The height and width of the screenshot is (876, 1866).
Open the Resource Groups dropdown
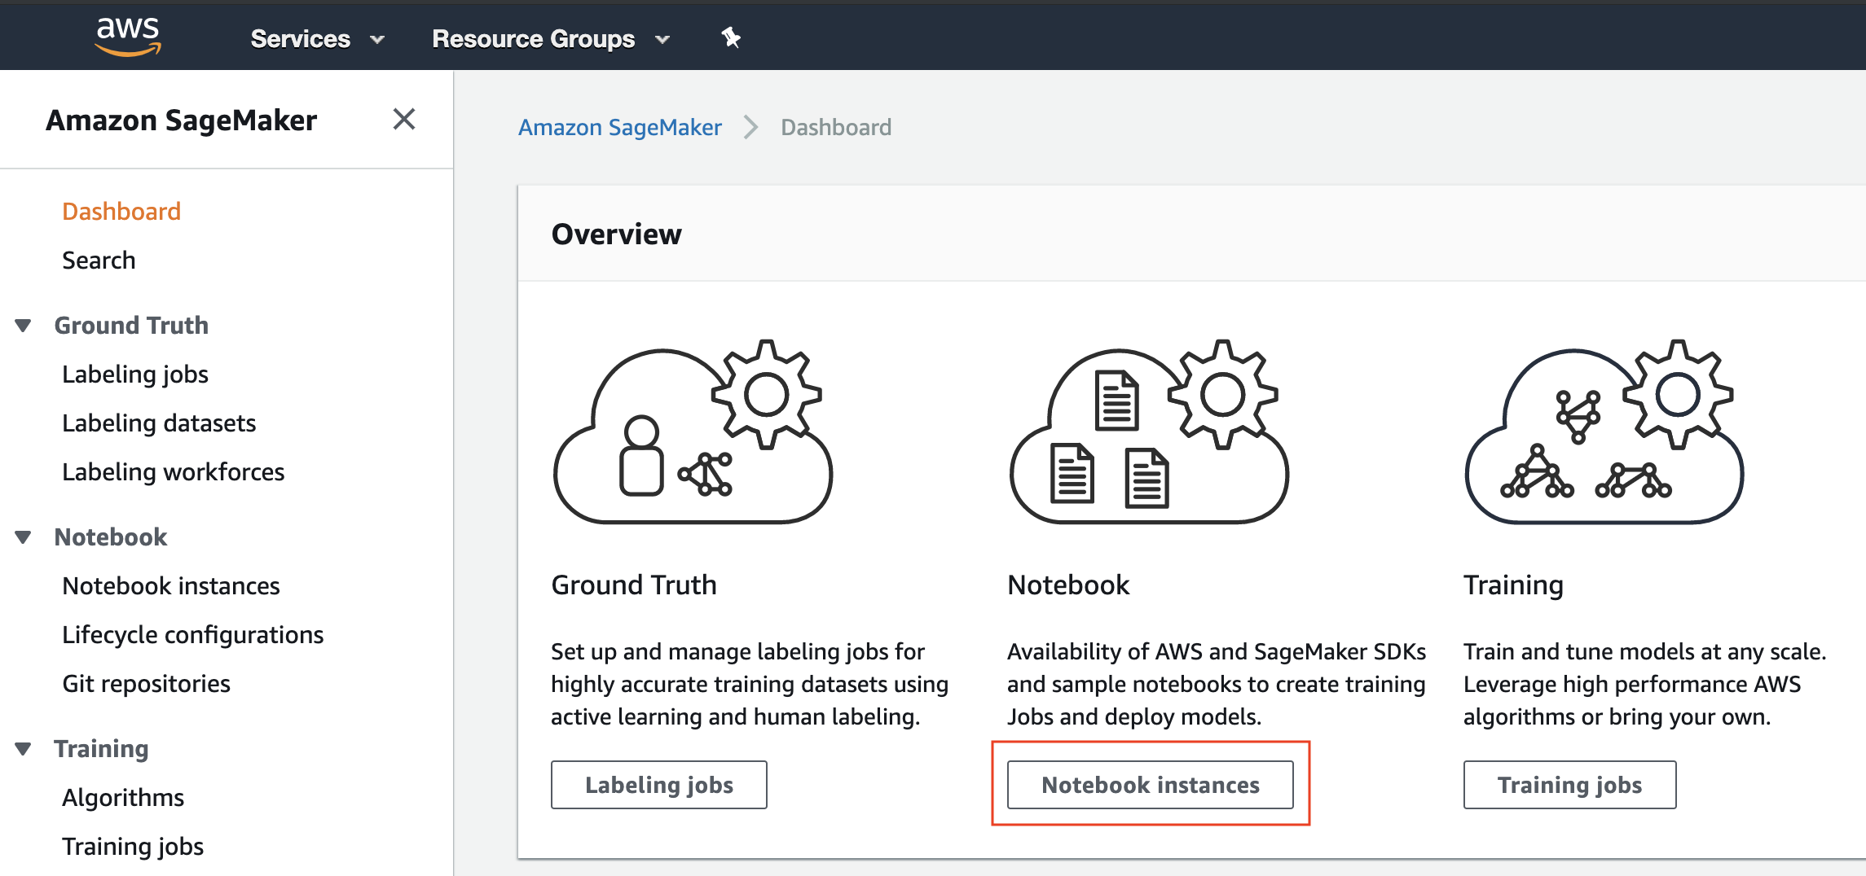pos(551,38)
